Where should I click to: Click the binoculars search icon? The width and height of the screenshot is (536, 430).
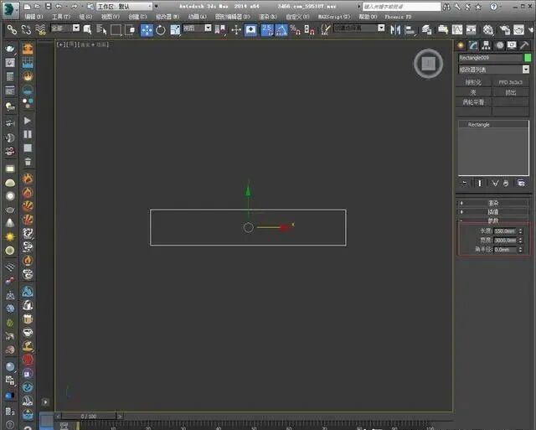pyautogui.click(x=446, y=7)
